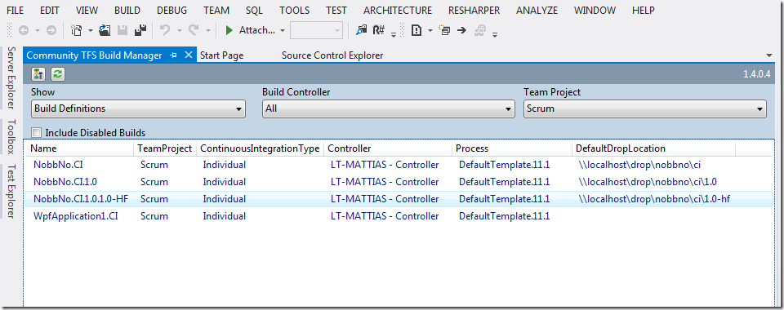Click the R# ReSharper toolbar icon
This screenshot has height=310, width=784.
click(378, 30)
